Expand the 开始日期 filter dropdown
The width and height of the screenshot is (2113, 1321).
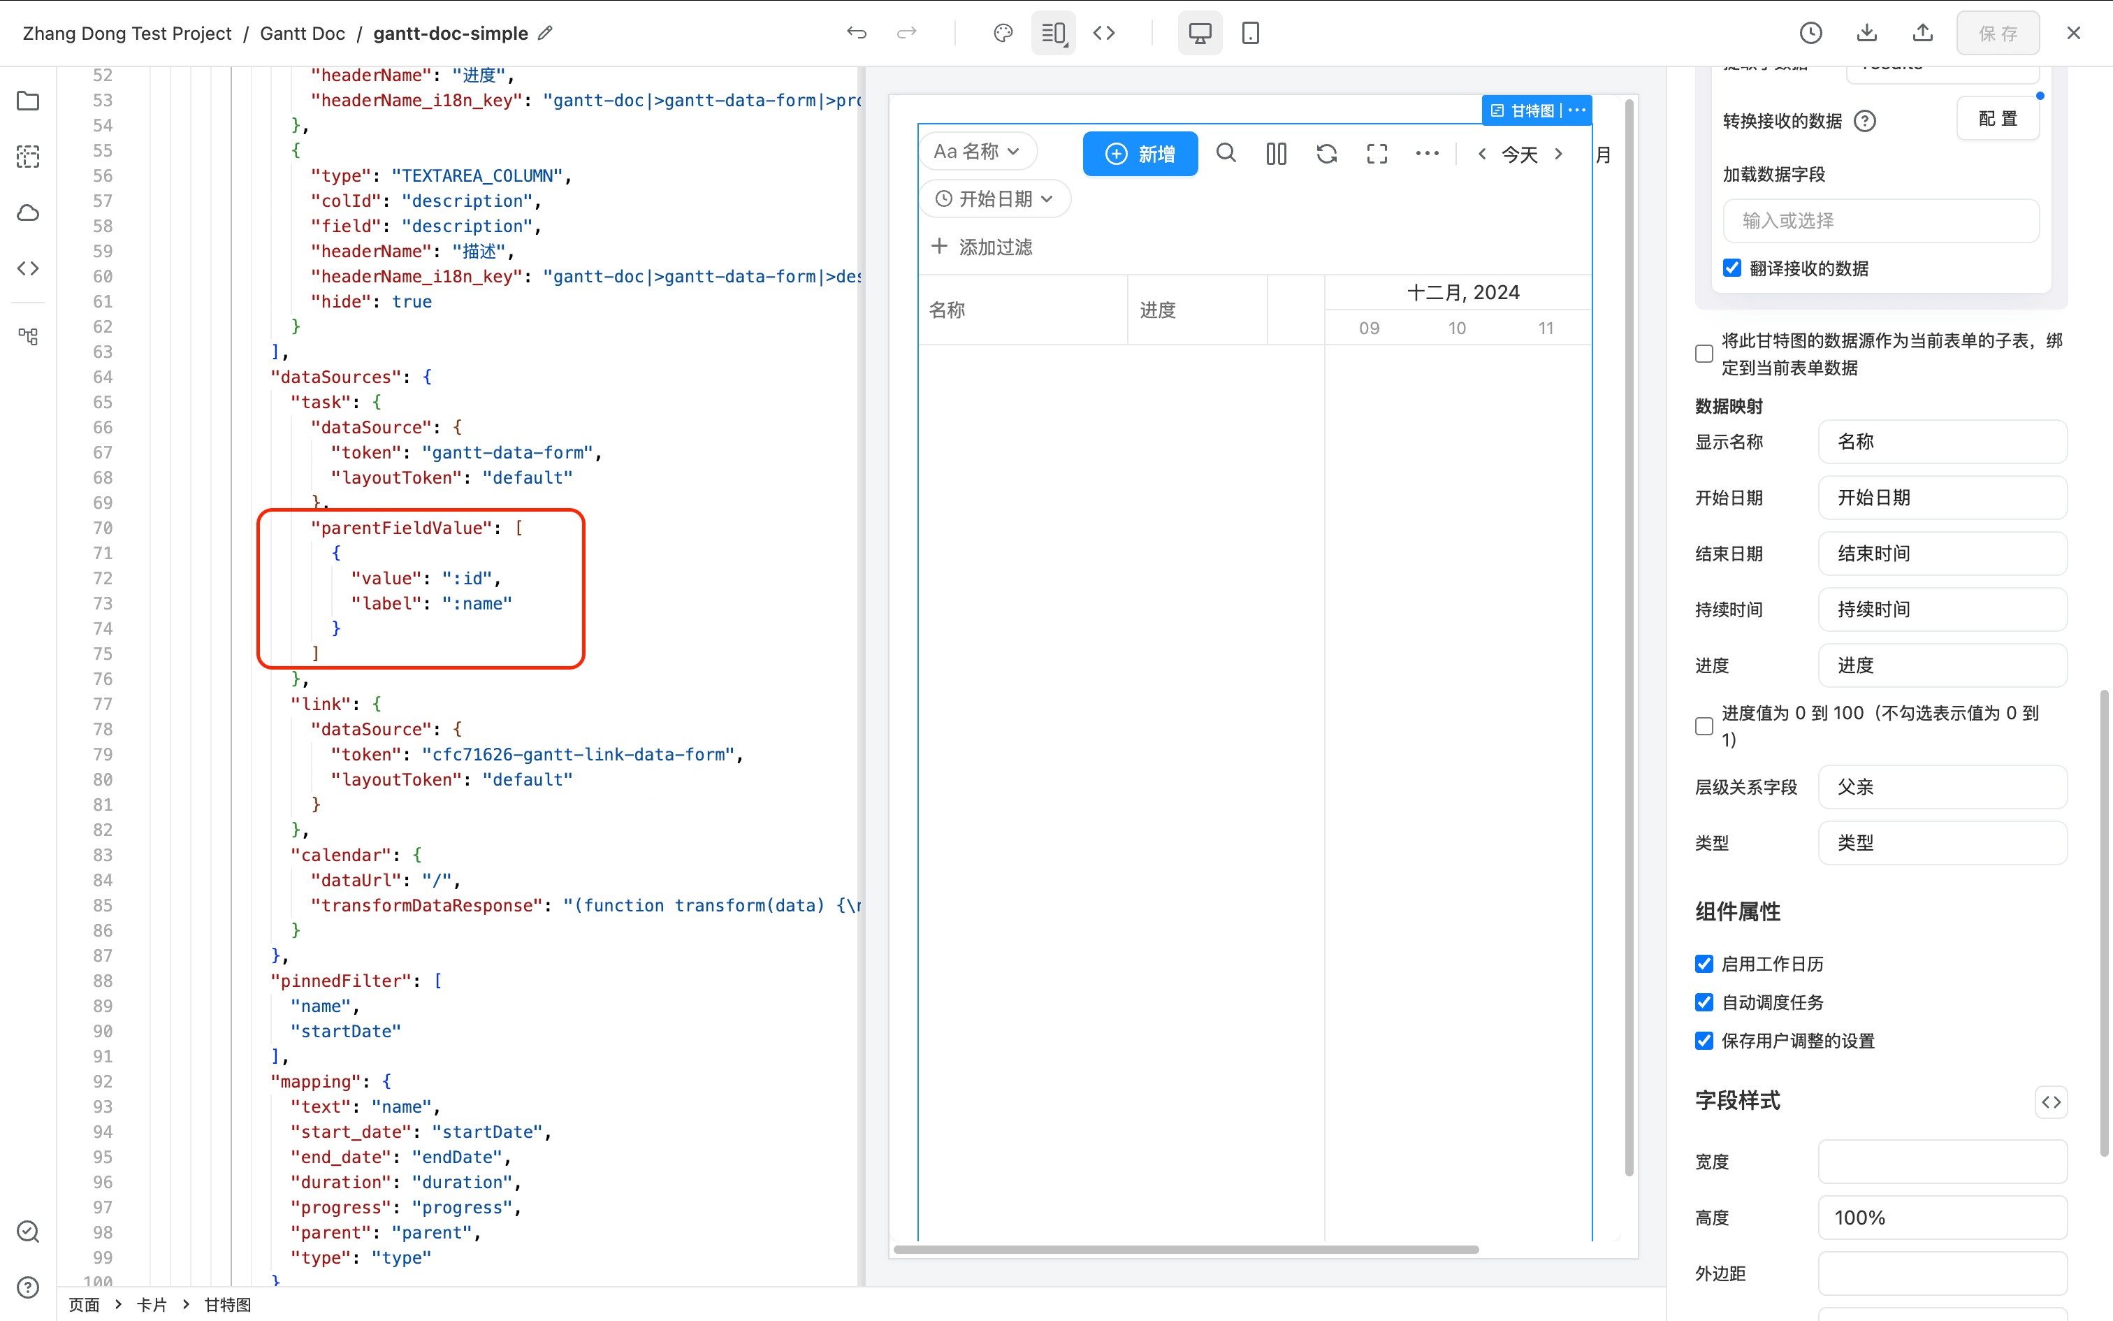[996, 199]
